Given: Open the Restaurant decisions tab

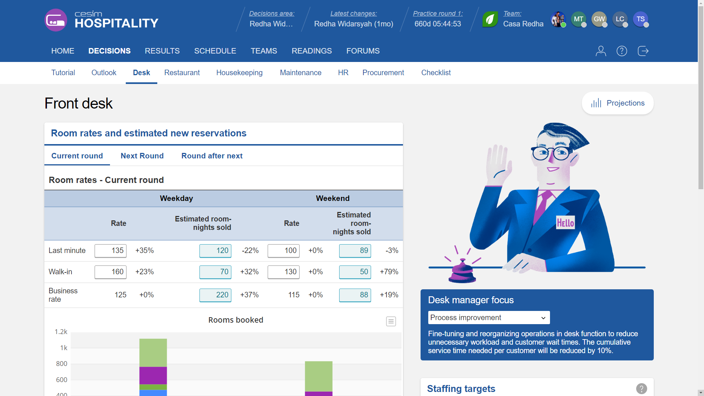Looking at the screenshot, I should pyautogui.click(x=182, y=73).
